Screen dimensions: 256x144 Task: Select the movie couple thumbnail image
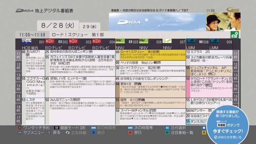click(223, 22)
